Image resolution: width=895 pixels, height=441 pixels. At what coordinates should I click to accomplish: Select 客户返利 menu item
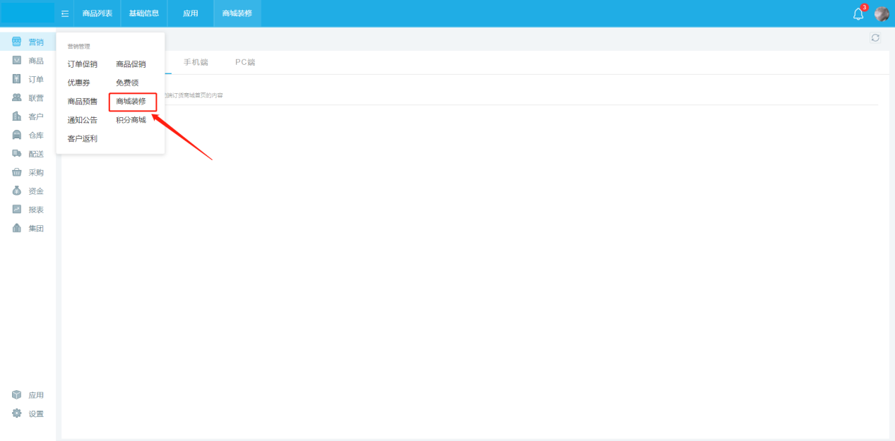(83, 138)
